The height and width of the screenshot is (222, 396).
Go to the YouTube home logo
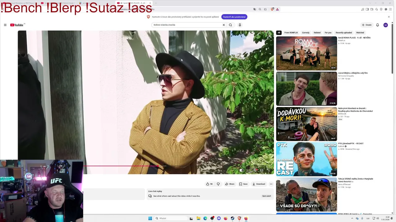point(17,25)
